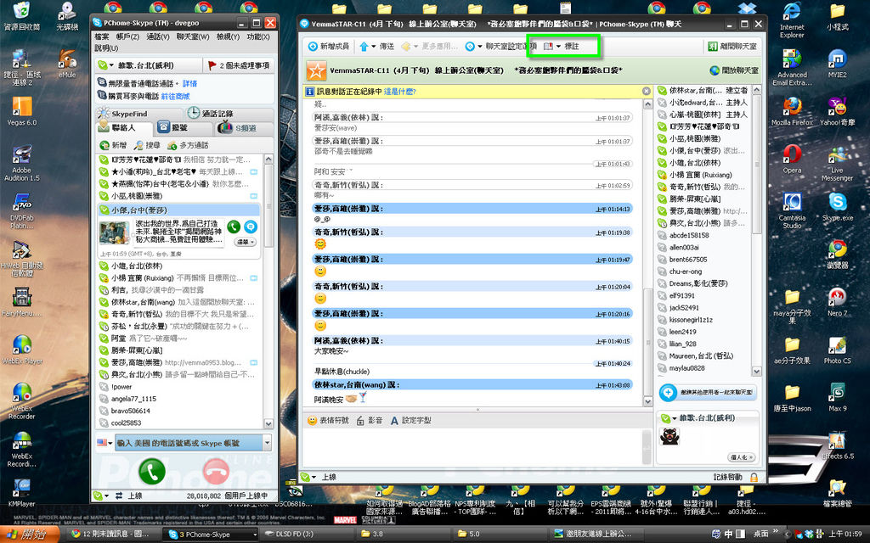Click the member list scrollbar down arrow
Screen dimensions: 870x543
(x=755, y=371)
